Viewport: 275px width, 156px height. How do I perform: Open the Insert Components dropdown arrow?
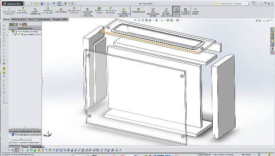point(22,16)
